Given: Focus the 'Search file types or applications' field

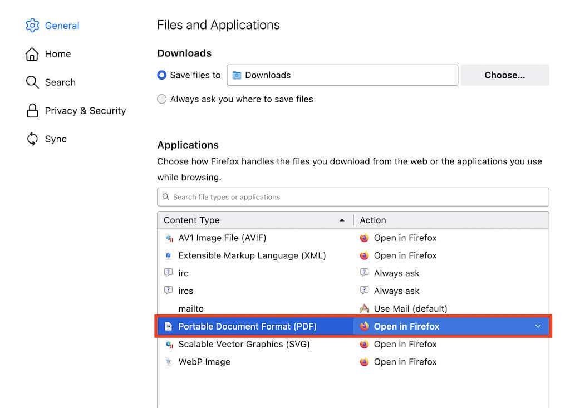Looking at the screenshot, I should click(353, 197).
